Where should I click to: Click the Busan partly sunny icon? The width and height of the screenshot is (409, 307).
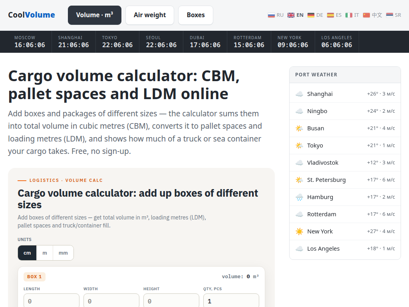(299, 128)
